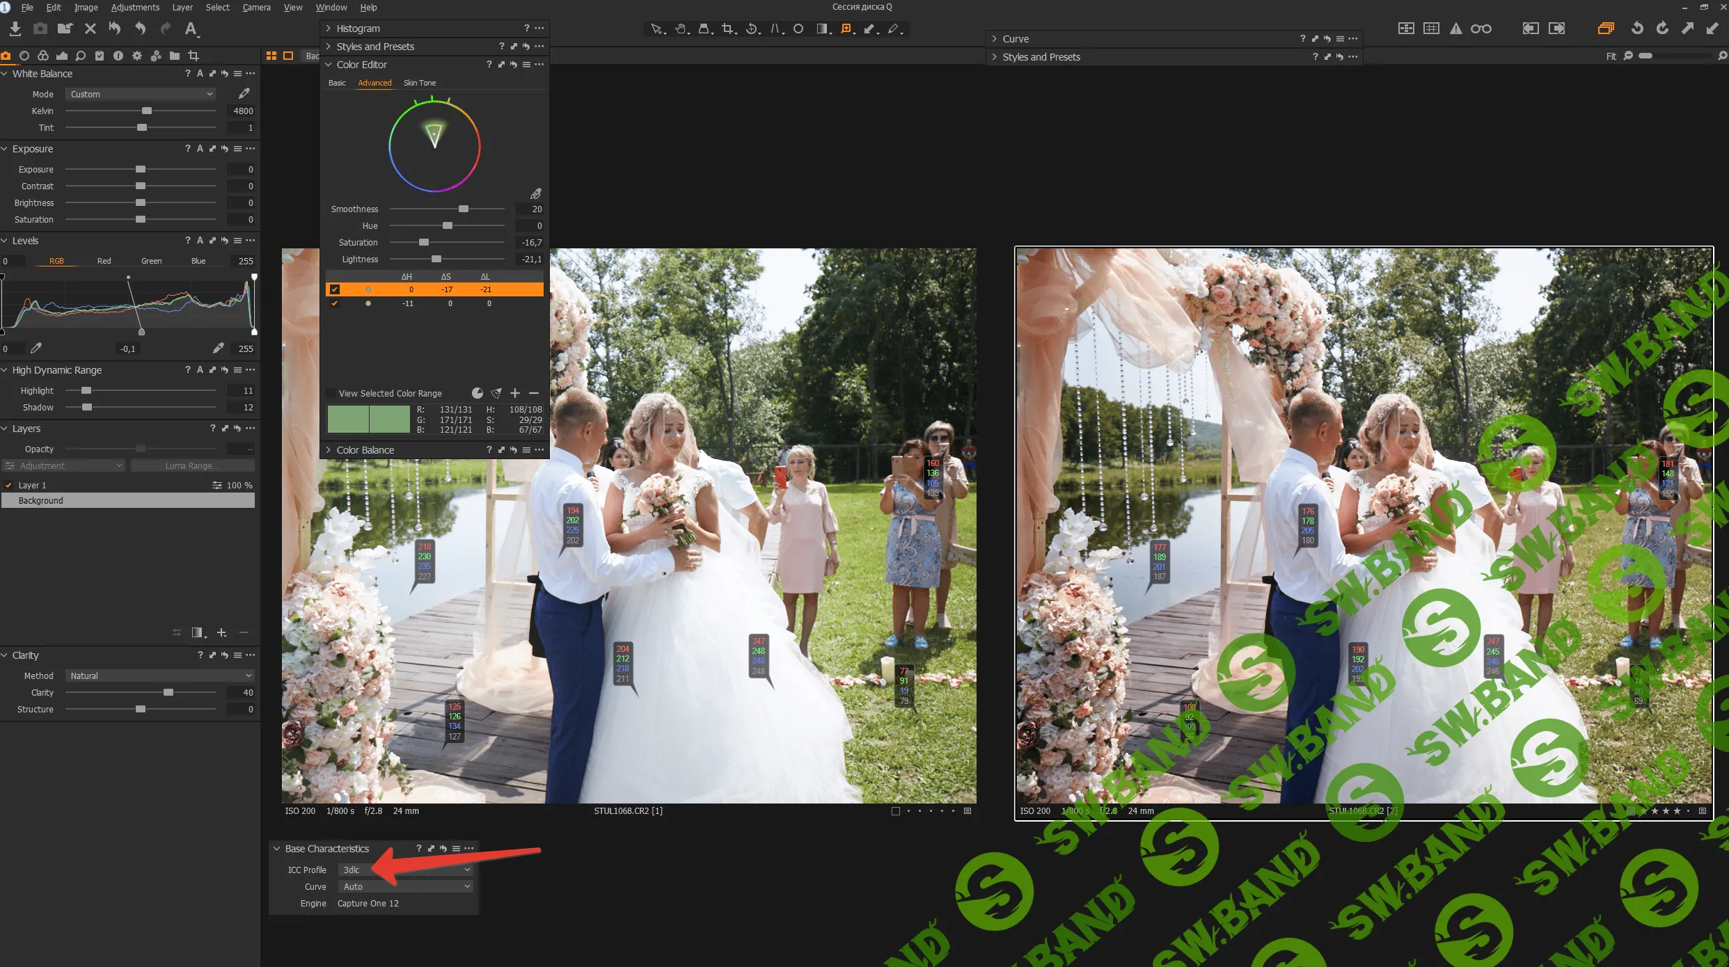Image resolution: width=1729 pixels, height=967 pixels.
Task: Toggle Layer 1 visibility checkbox
Action: click(8, 485)
